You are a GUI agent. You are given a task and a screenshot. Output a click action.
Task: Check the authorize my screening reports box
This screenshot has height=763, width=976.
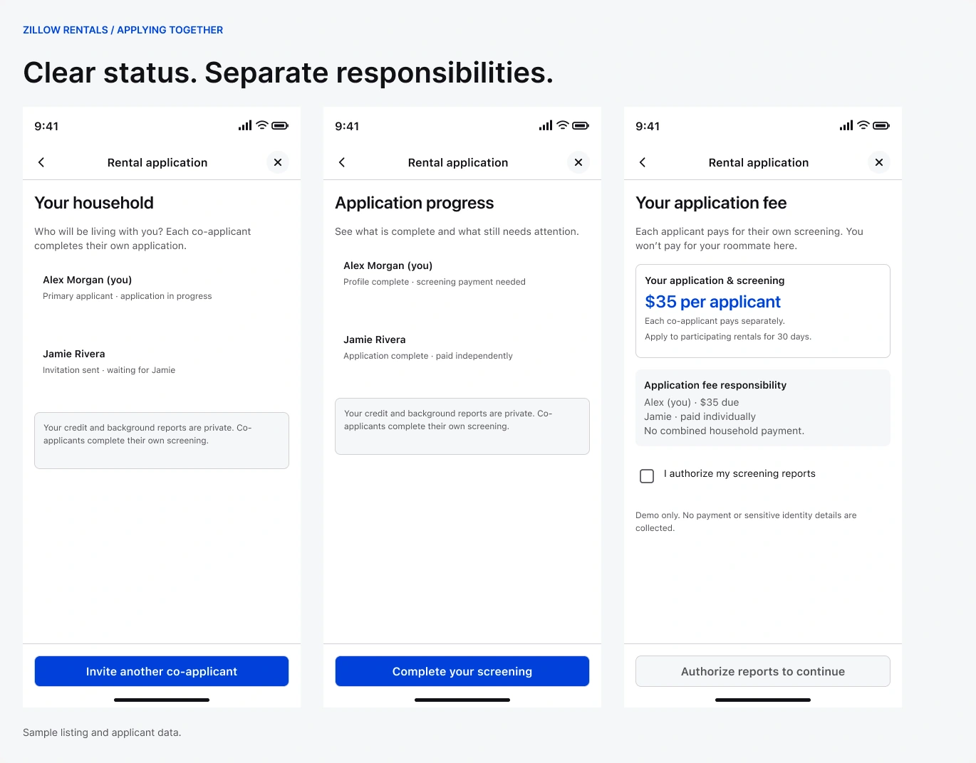point(647,476)
